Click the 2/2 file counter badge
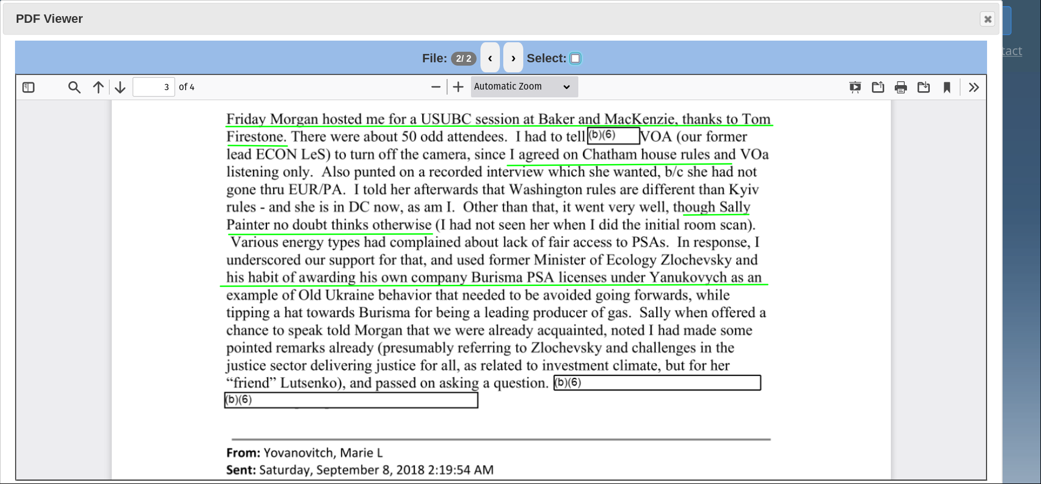The image size is (1041, 484). pos(464,58)
